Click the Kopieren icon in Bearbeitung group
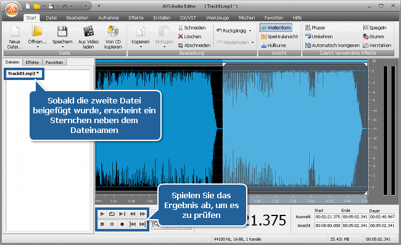Image resolution: width=401 pixels, height=245 pixels. coord(141,32)
